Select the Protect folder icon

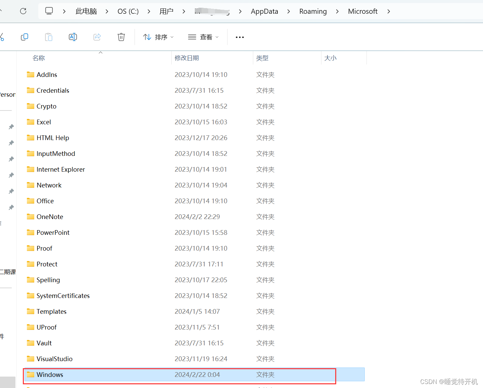[x=31, y=264]
